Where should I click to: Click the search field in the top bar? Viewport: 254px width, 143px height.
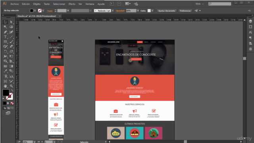point(219,4)
